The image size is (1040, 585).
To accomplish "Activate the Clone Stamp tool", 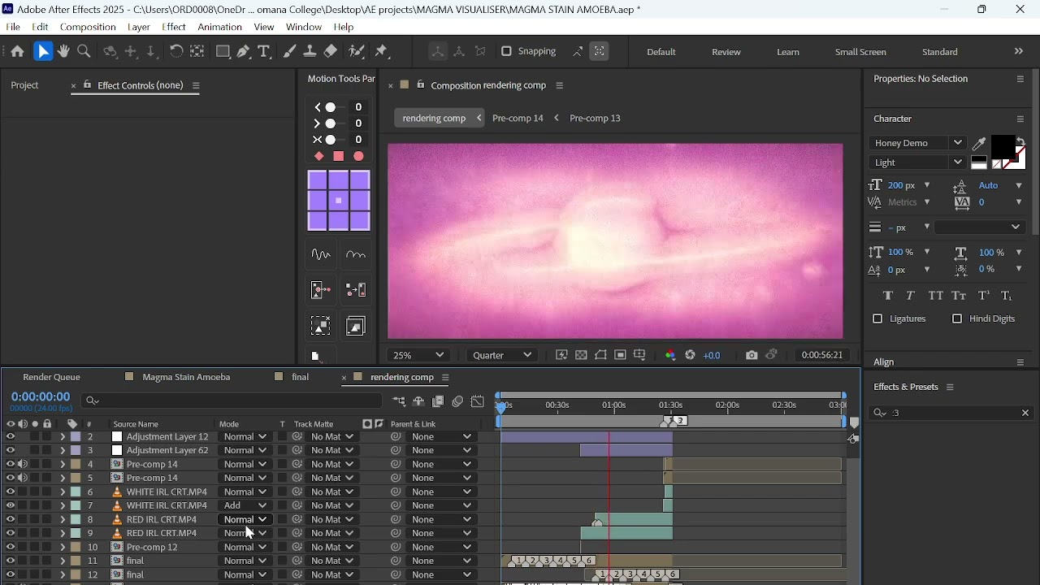I will point(310,52).
